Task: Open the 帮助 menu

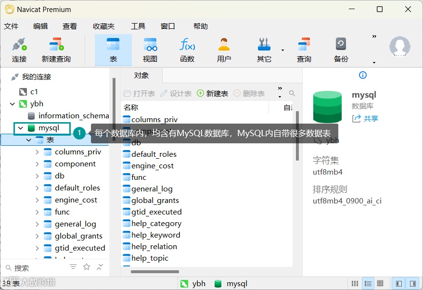Action: coord(201,26)
